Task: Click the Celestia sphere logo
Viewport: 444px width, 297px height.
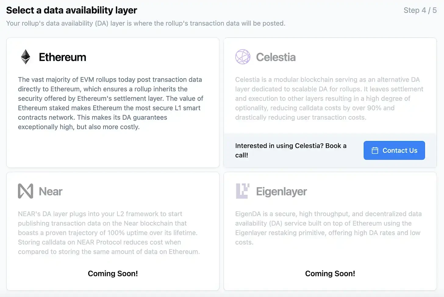Action: 242,57
